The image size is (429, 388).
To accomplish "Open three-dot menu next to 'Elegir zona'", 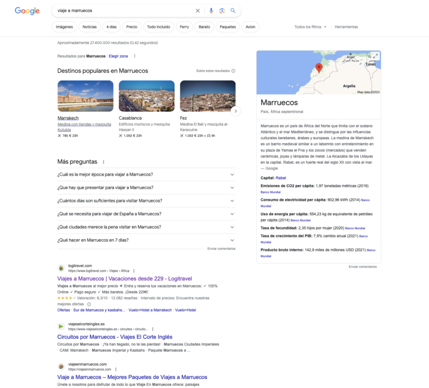I will [134, 56].
